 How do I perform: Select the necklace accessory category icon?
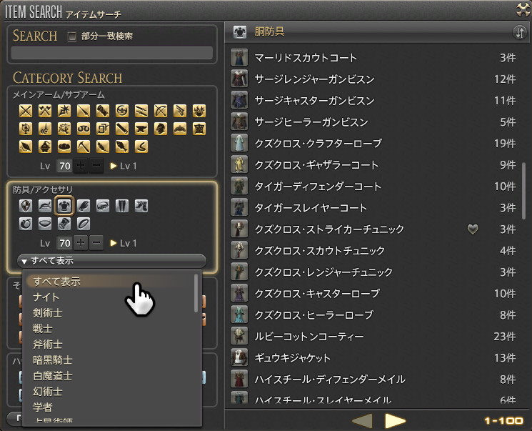click(45, 224)
